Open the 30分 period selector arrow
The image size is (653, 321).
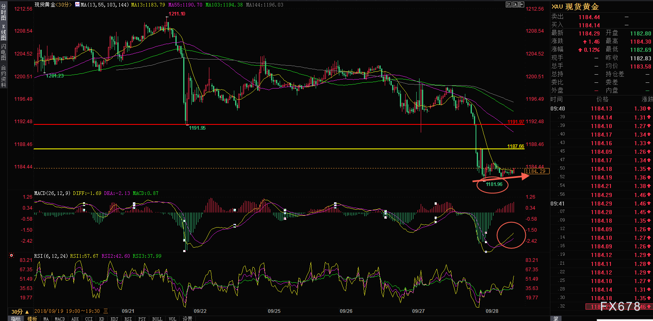(27, 312)
